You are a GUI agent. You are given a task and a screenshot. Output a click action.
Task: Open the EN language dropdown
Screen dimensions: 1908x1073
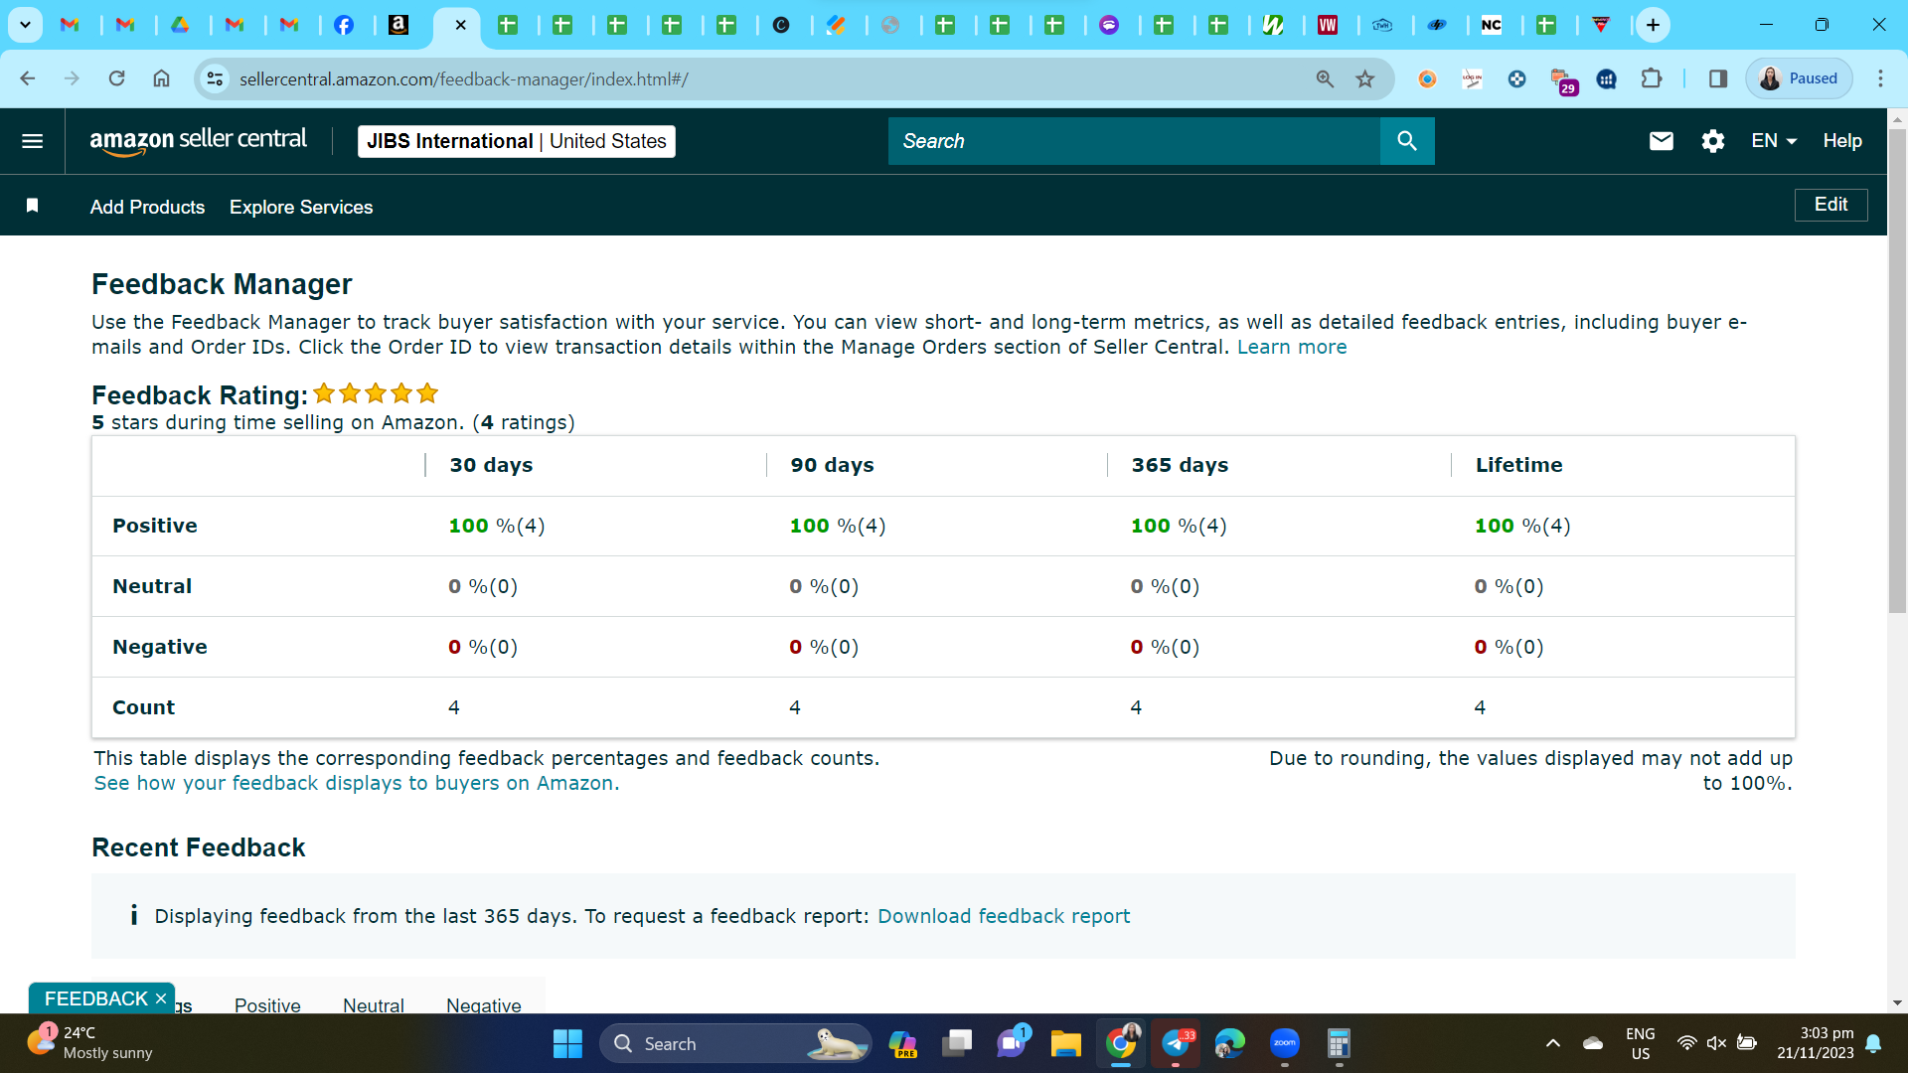coord(1774,141)
